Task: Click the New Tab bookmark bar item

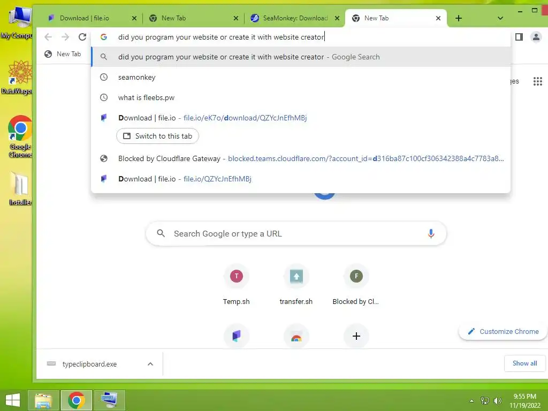Action: [63, 54]
